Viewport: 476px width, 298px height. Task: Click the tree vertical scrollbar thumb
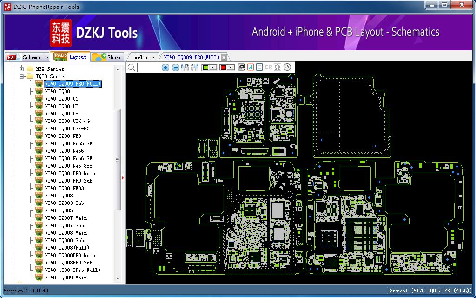(118, 160)
